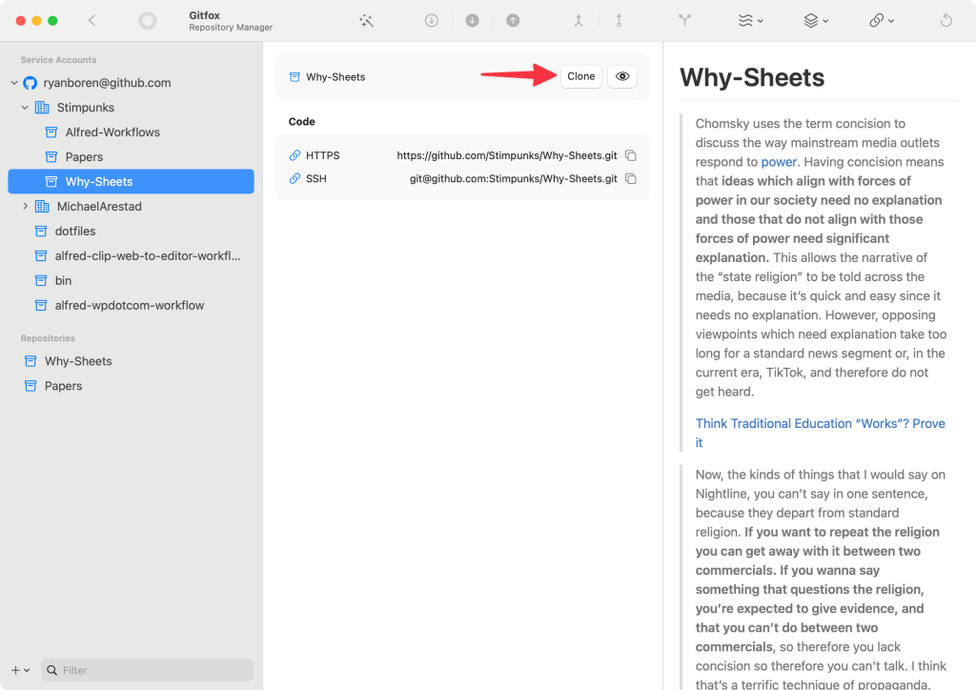The image size is (976, 690).
Task: Click the HTTPS link icon
Action: click(295, 155)
